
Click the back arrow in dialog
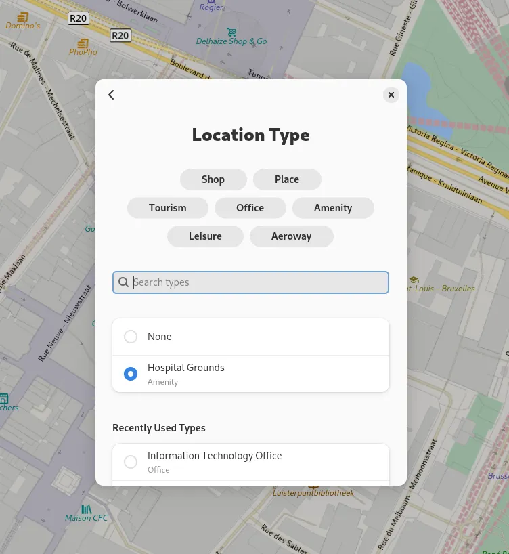[112, 95]
